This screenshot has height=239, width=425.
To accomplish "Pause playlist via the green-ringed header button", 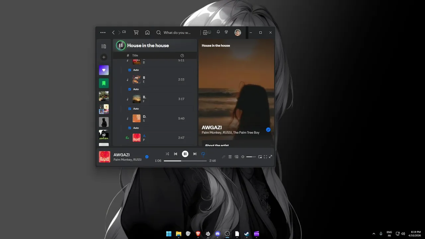I will coord(121,45).
